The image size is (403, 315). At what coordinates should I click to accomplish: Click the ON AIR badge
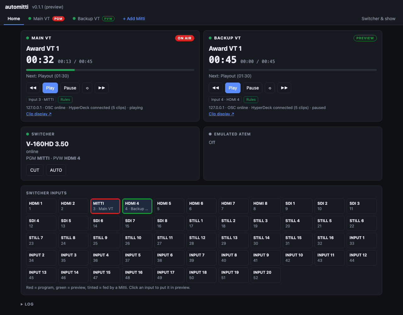[184, 38]
